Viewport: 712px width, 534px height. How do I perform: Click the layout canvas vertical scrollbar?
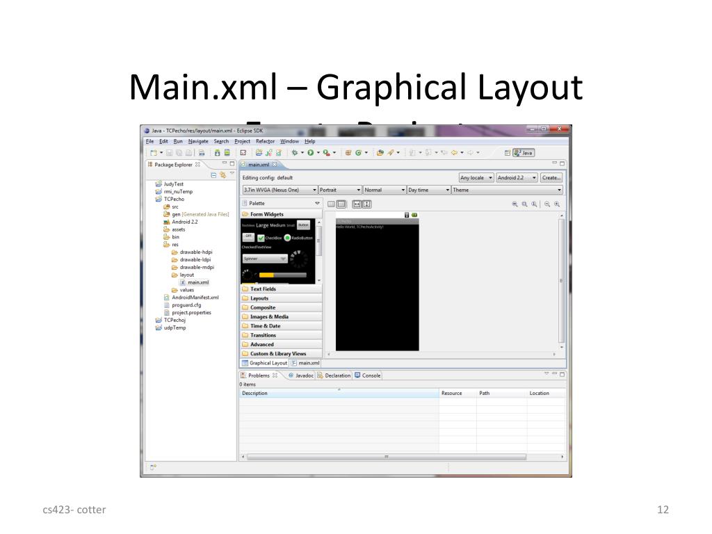562,280
